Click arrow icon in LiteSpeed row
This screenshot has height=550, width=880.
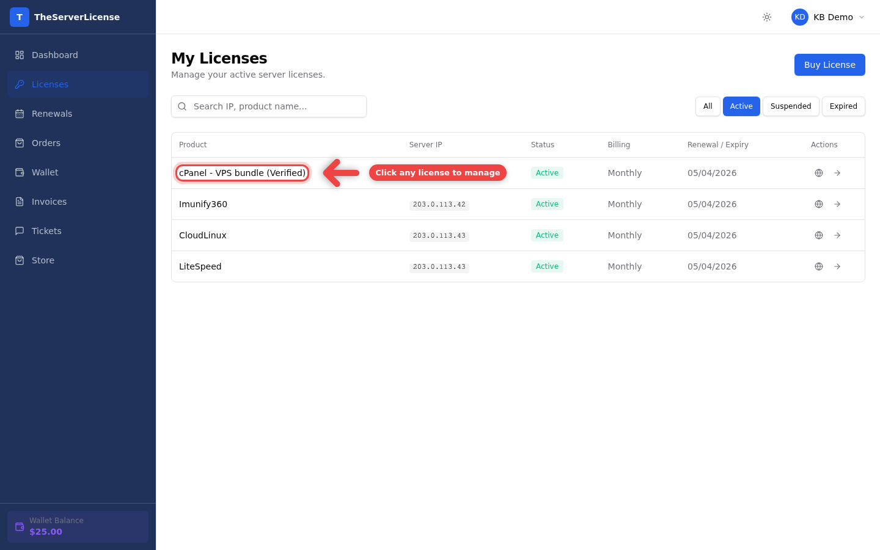[x=837, y=266]
